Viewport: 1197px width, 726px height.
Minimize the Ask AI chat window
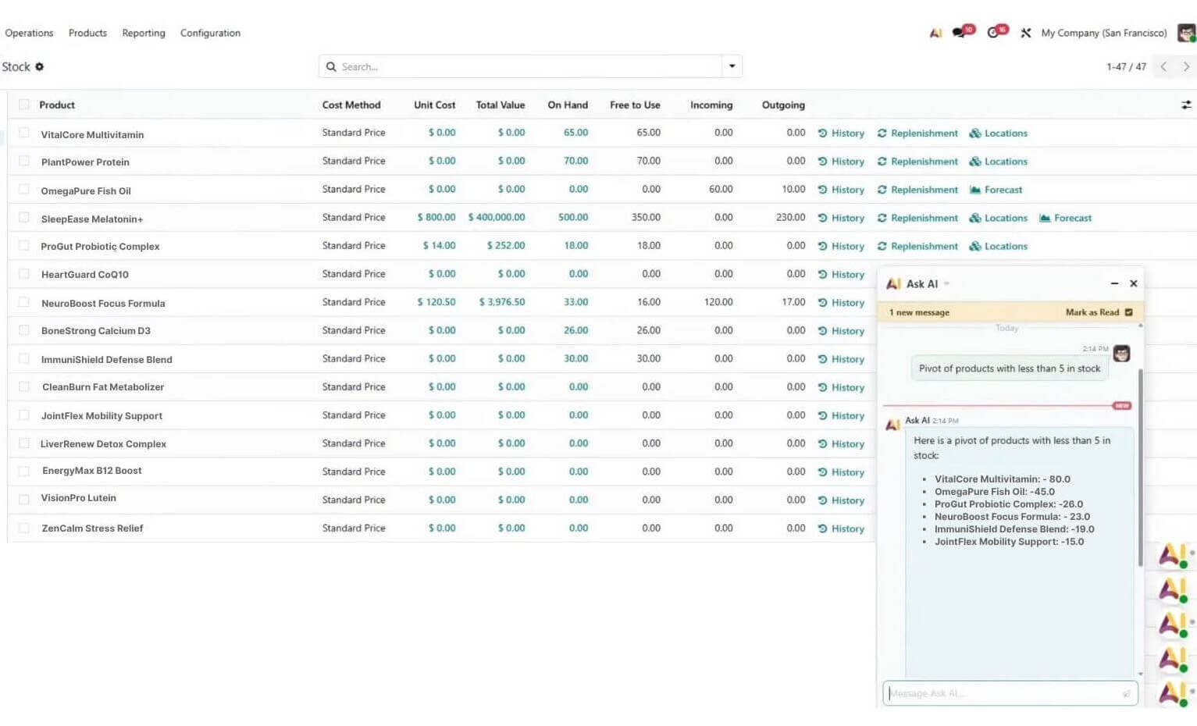click(1114, 283)
